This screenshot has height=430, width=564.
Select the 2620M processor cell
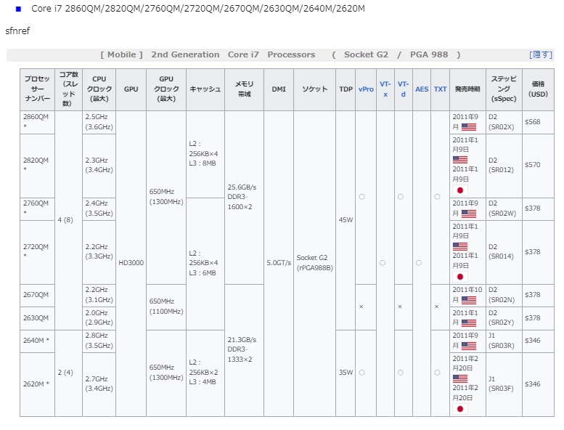(x=38, y=384)
